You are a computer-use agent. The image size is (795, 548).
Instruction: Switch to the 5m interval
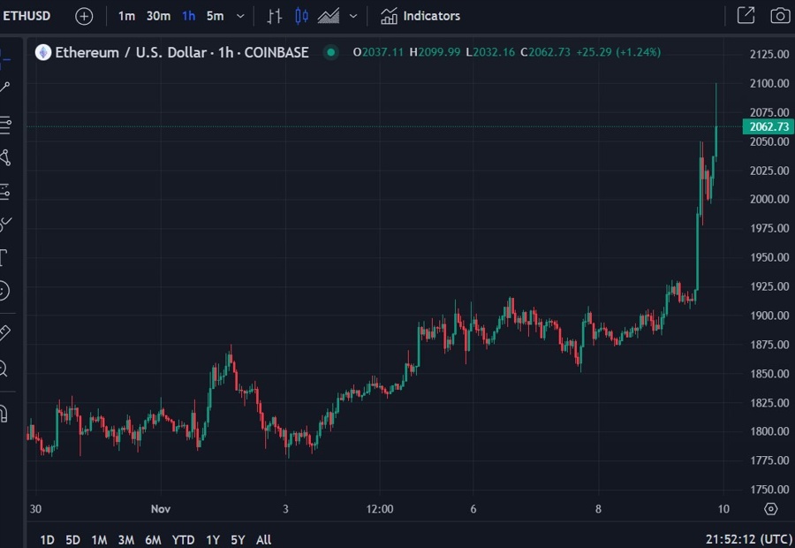pos(215,16)
